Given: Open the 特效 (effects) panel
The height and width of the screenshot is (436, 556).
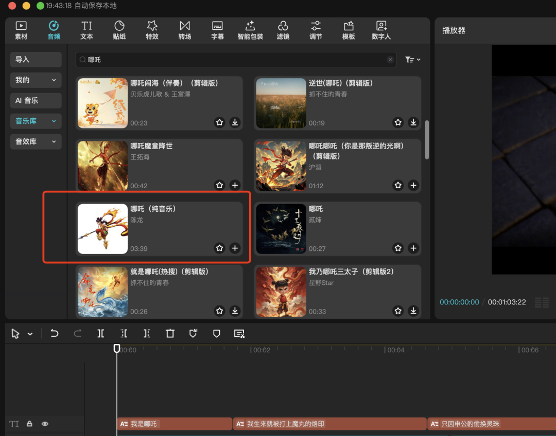Looking at the screenshot, I should pyautogui.click(x=152, y=30).
